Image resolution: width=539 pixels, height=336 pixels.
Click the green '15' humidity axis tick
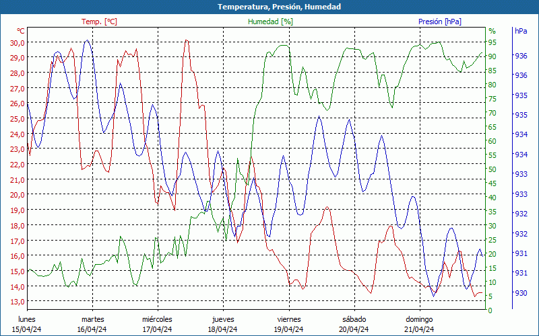(x=493, y=268)
